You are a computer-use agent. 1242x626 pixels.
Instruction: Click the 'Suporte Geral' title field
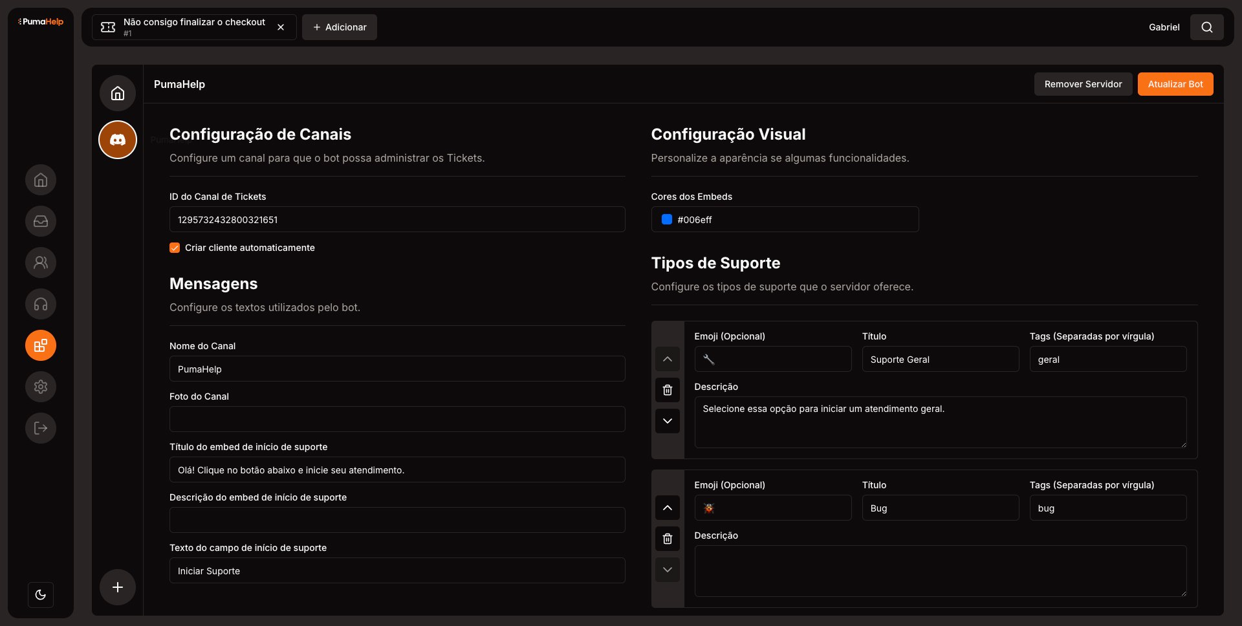941,360
